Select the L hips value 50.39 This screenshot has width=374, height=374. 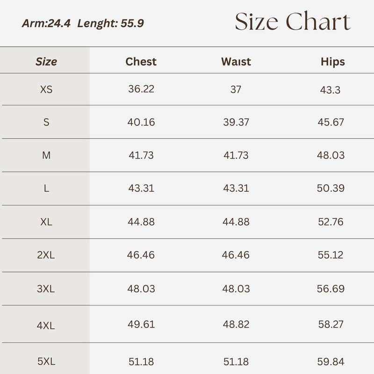point(331,188)
